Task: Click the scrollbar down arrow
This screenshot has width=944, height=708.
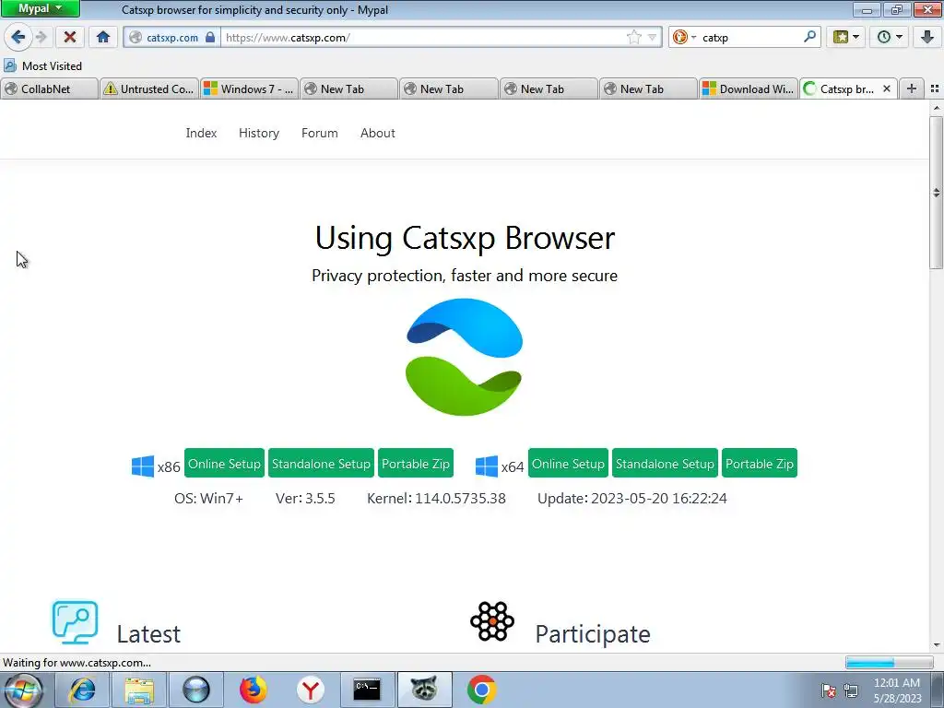Action: tap(937, 645)
